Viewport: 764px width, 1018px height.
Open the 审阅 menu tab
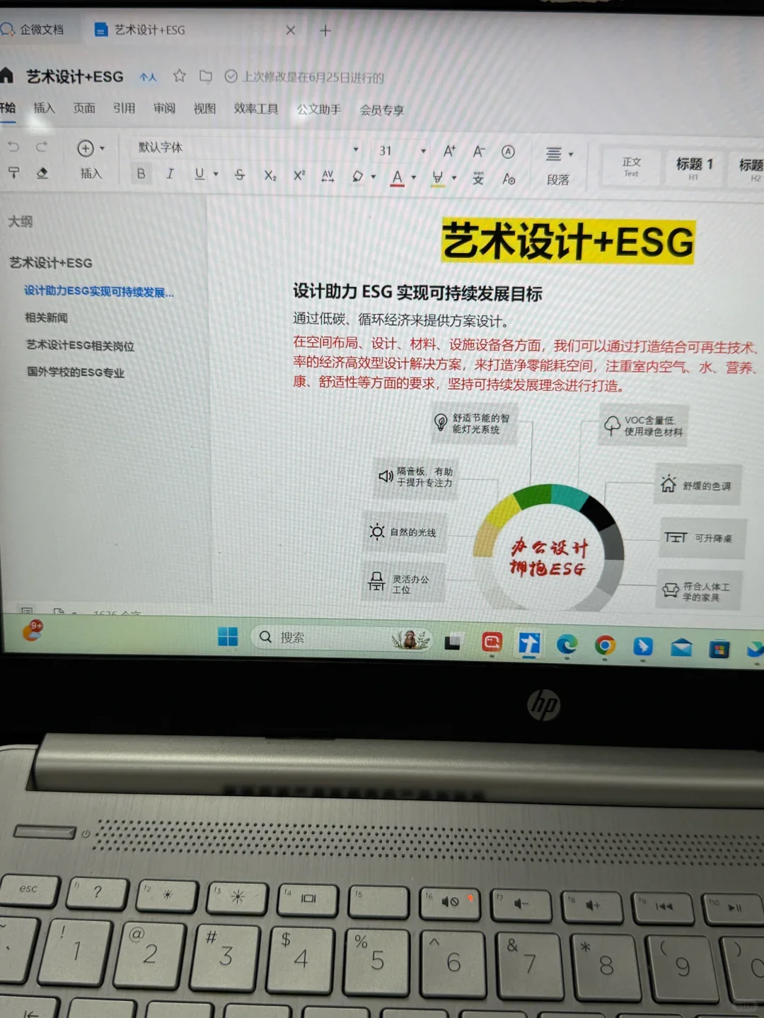(165, 108)
